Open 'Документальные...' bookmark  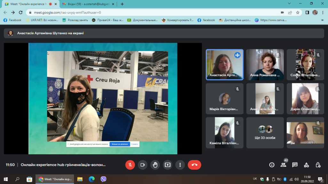tap(142, 20)
